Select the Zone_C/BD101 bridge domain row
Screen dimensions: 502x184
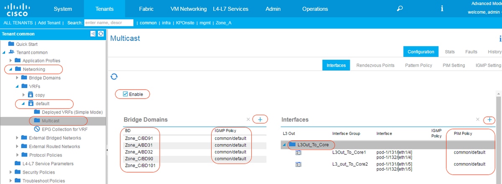coord(195,165)
